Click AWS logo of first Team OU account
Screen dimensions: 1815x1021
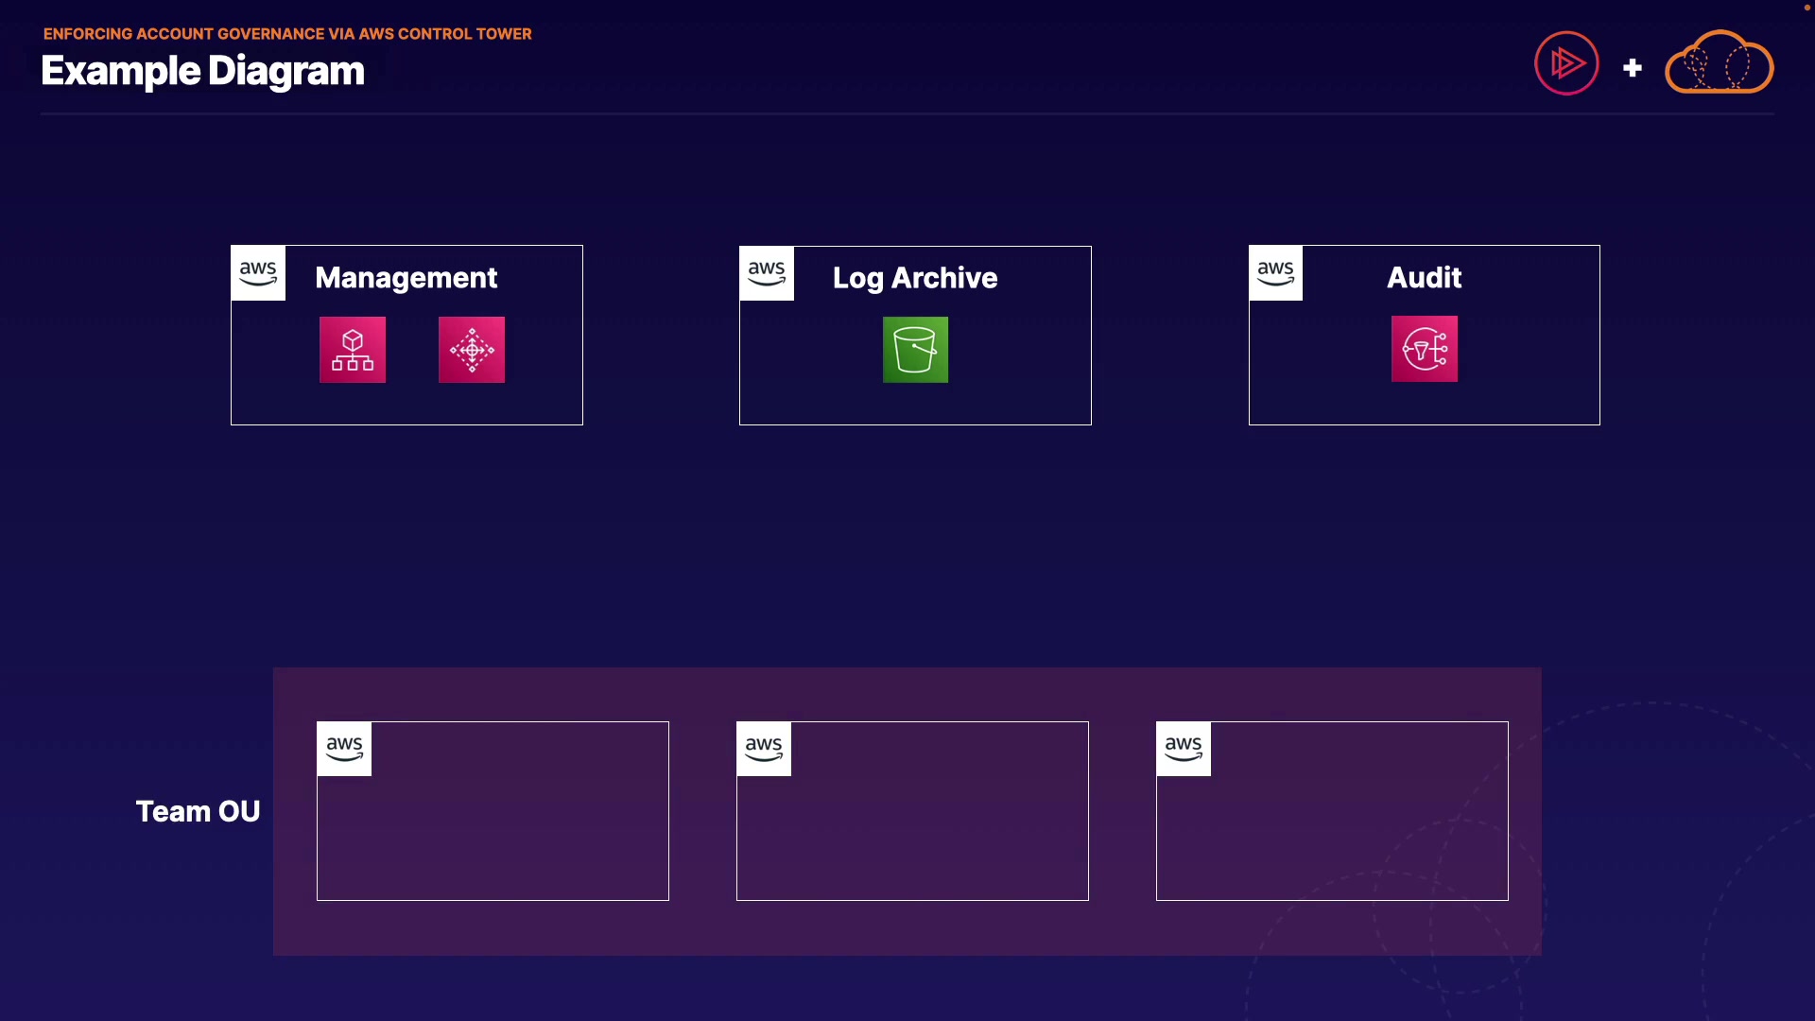(x=344, y=749)
